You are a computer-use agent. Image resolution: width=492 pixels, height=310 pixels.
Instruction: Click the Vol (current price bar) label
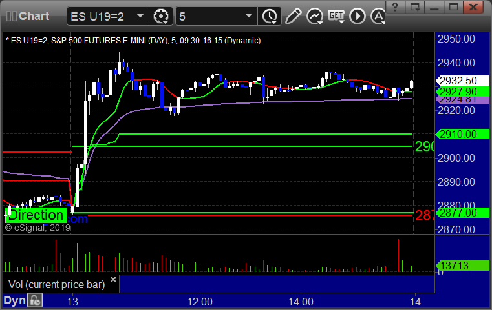(x=56, y=284)
